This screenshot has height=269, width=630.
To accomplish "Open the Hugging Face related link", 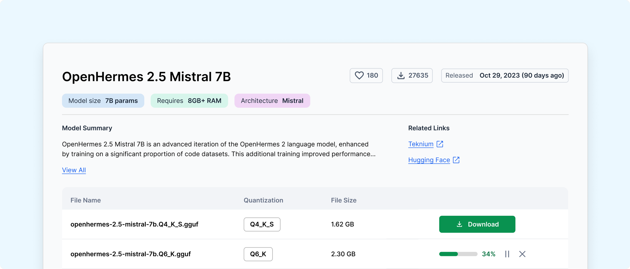I will pyautogui.click(x=429, y=160).
